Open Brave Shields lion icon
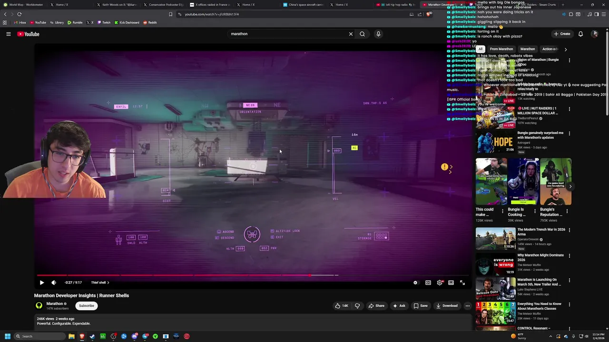Screen dimensions: 609x342 coord(429,14)
